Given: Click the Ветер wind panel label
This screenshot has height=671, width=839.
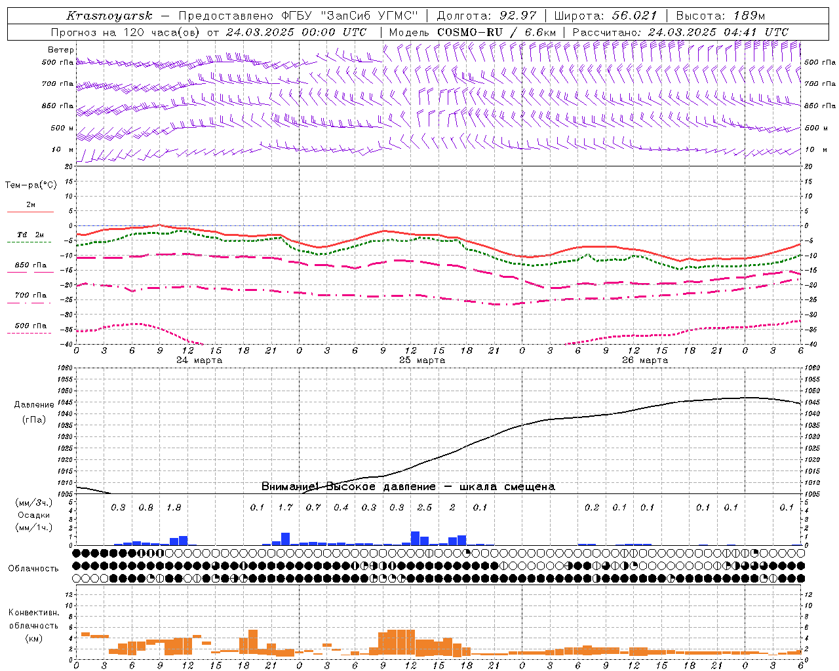Looking at the screenshot, I should pyautogui.click(x=61, y=50).
